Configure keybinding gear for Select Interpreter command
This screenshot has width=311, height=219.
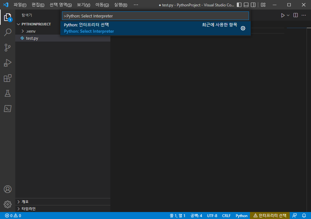pos(243,28)
